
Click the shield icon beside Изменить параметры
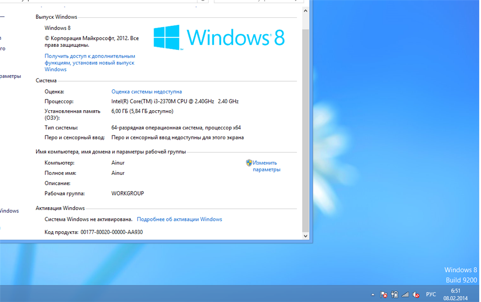[249, 163]
